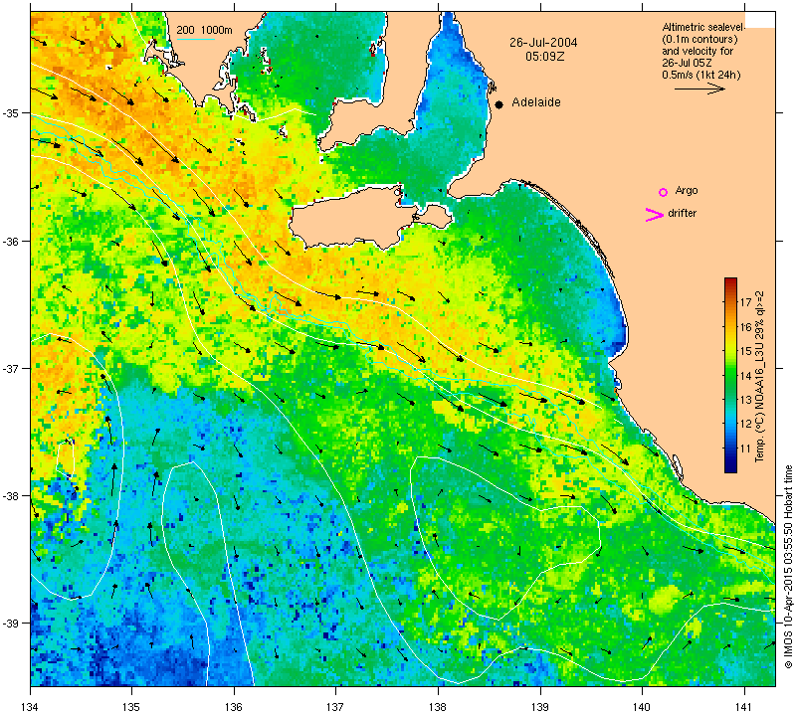Viewport: 796px width, 716px height.
Task: Click the 139 longitude axis label
Action: tap(540, 706)
